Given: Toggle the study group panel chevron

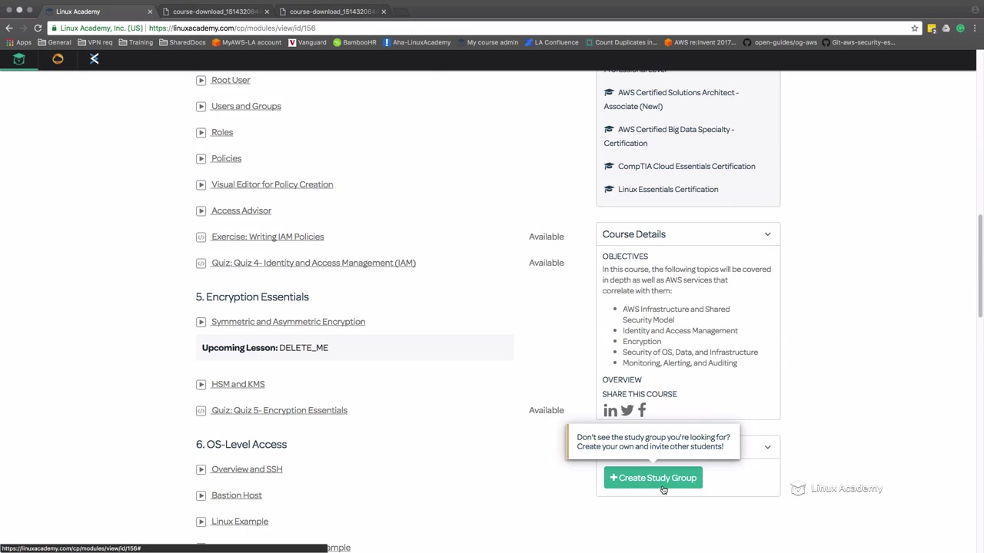Looking at the screenshot, I should (767, 447).
